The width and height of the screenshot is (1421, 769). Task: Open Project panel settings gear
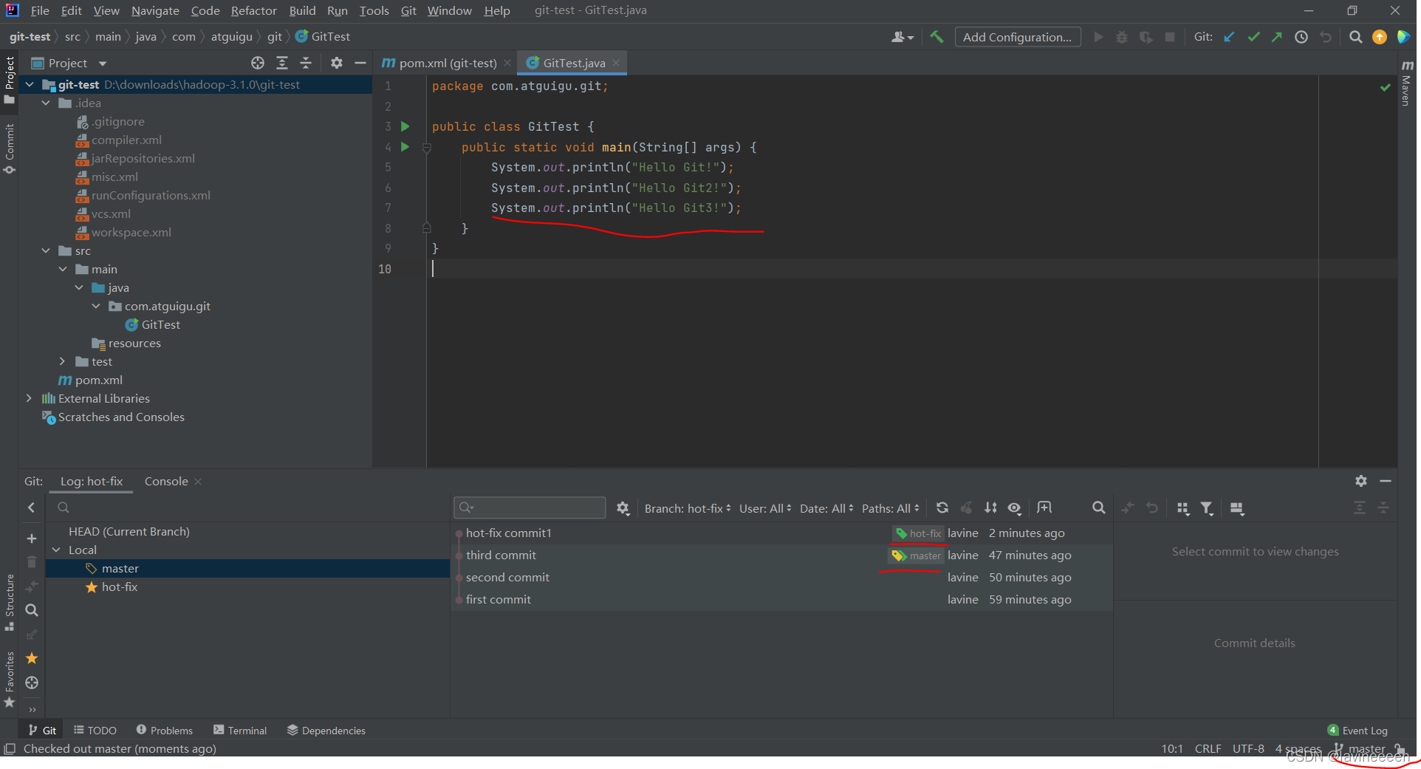pyautogui.click(x=337, y=63)
